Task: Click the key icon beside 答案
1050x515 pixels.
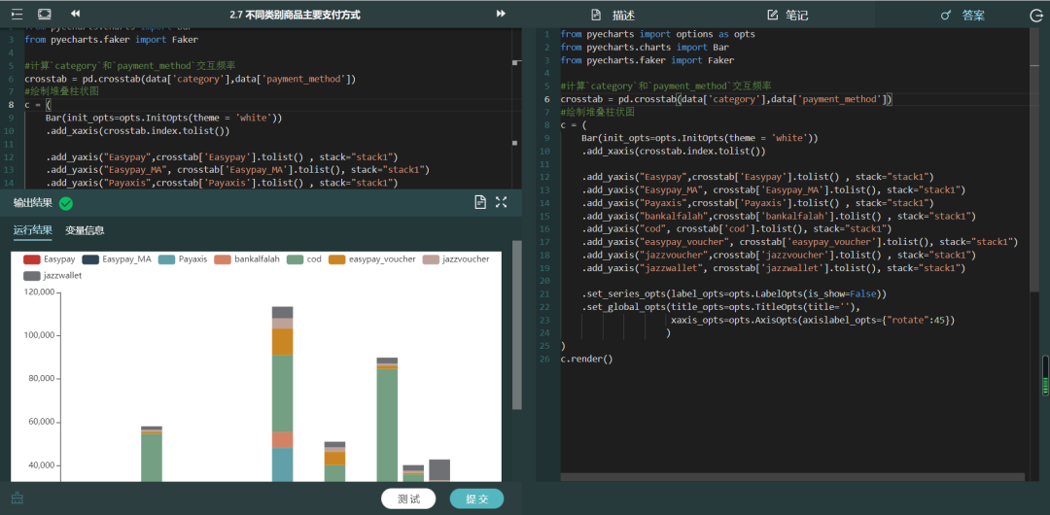Action: tap(946, 16)
